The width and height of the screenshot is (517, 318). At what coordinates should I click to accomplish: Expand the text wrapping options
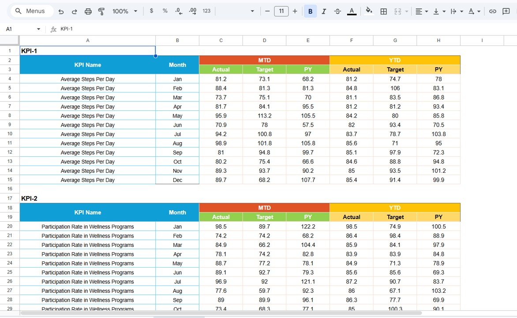tap(456, 11)
